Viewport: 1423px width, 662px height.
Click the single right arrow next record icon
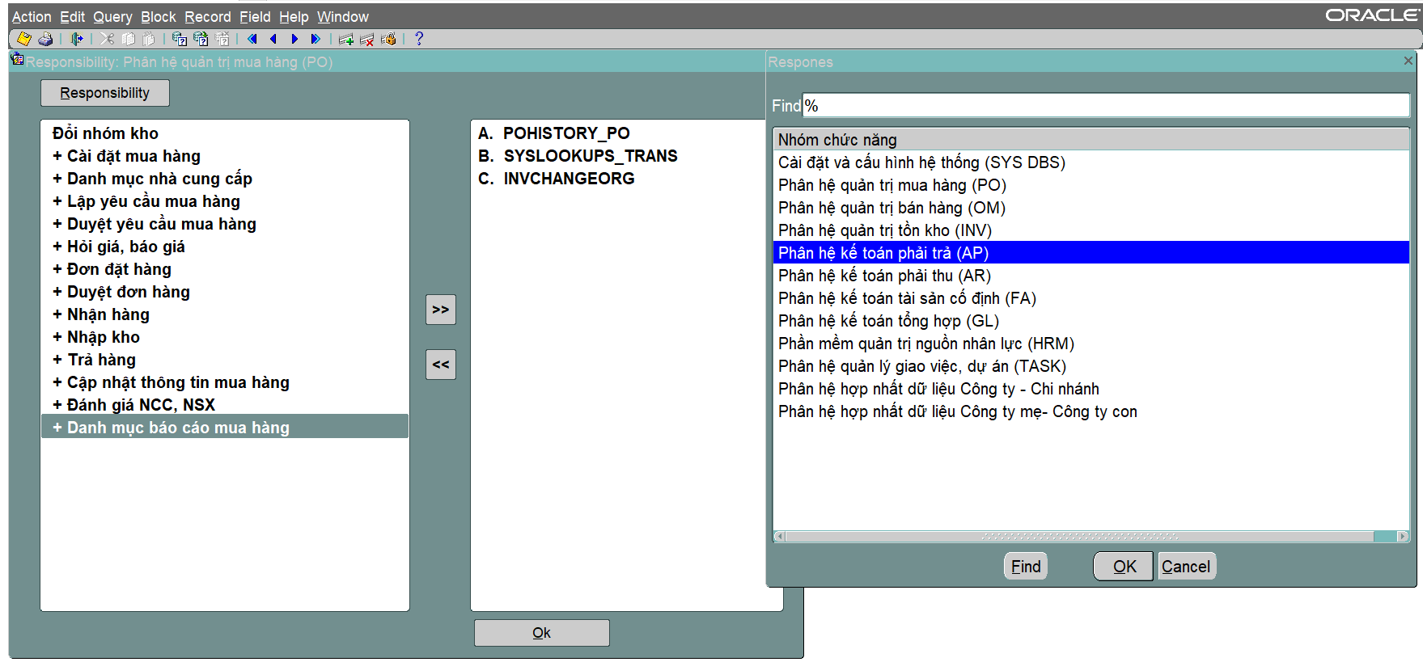(294, 39)
